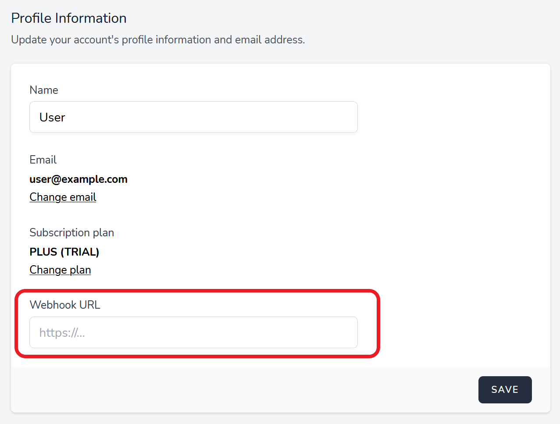Open the Change email link
560x424 pixels.
click(x=63, y=197)
